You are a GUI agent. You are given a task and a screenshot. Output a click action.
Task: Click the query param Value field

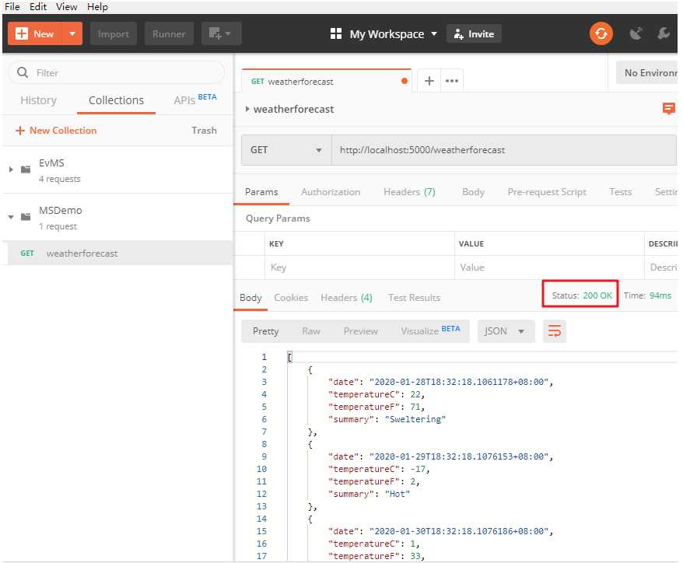pos(549,268)
